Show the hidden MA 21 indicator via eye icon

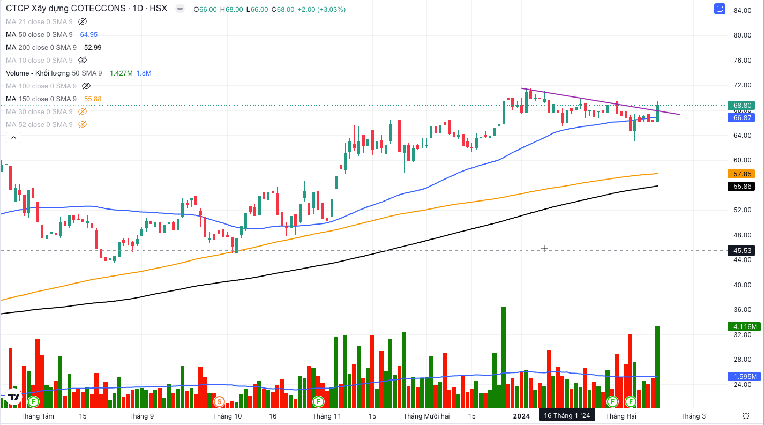coord(83,21)
